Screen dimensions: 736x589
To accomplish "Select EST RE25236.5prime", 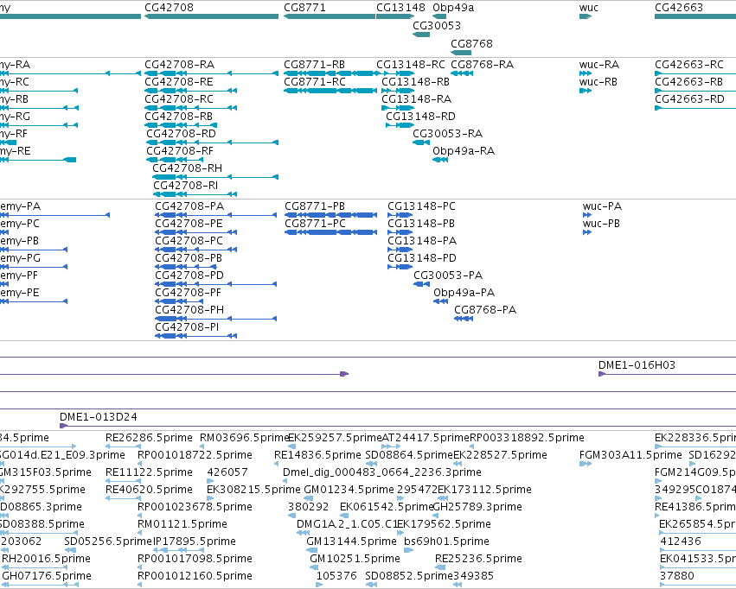I will [x=440, y=567].
